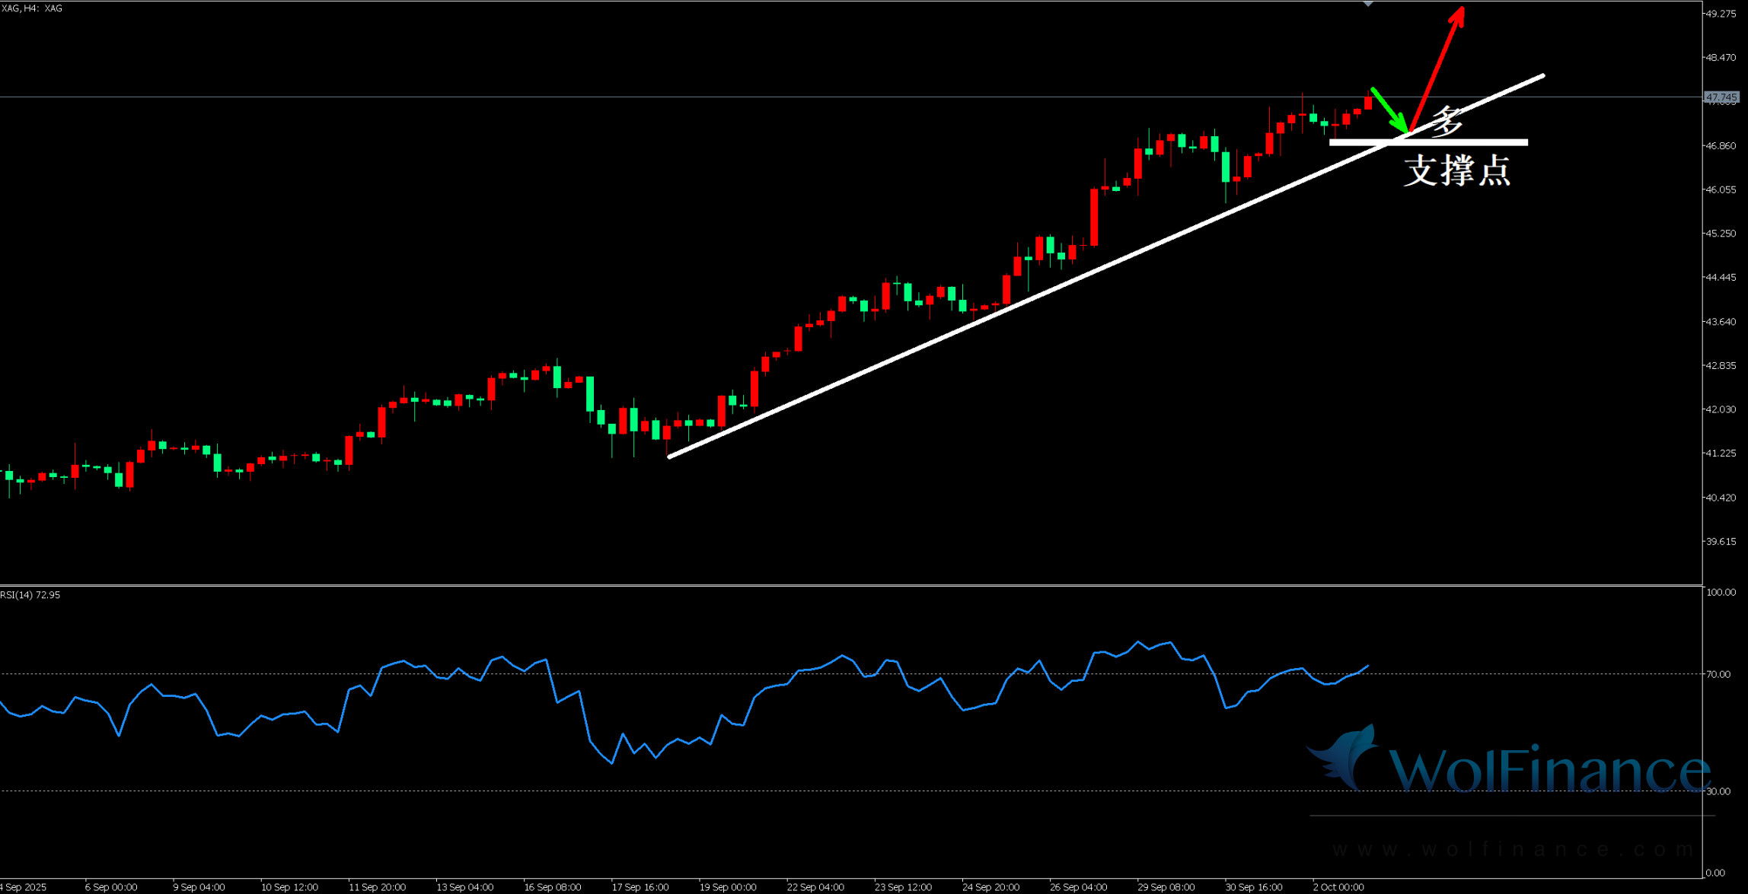Click the RSI 70.00 level label

pos(1718,674)
